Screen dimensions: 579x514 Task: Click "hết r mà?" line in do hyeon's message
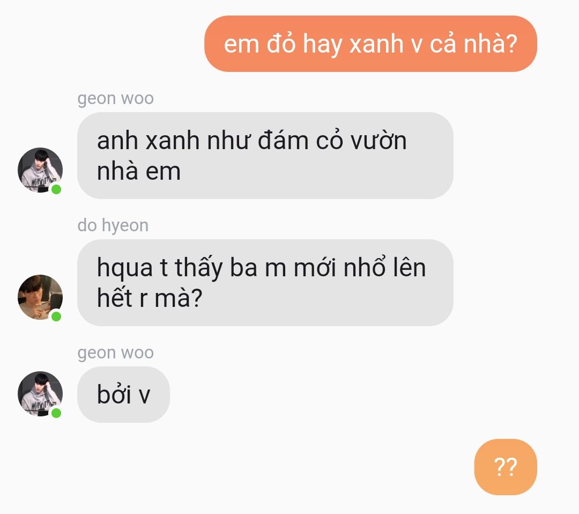150,298
